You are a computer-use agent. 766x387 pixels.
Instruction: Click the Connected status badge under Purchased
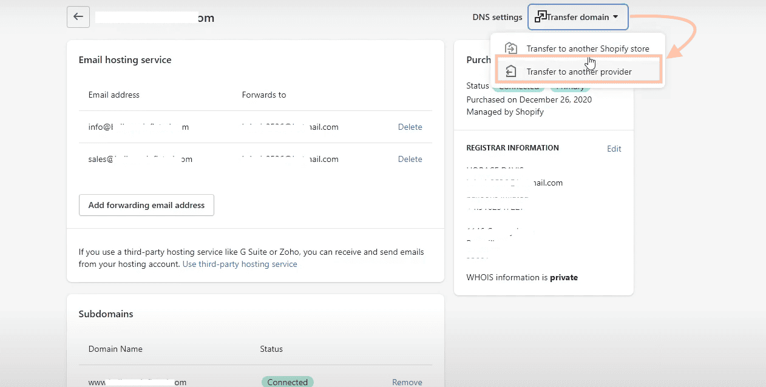point(518,86)
